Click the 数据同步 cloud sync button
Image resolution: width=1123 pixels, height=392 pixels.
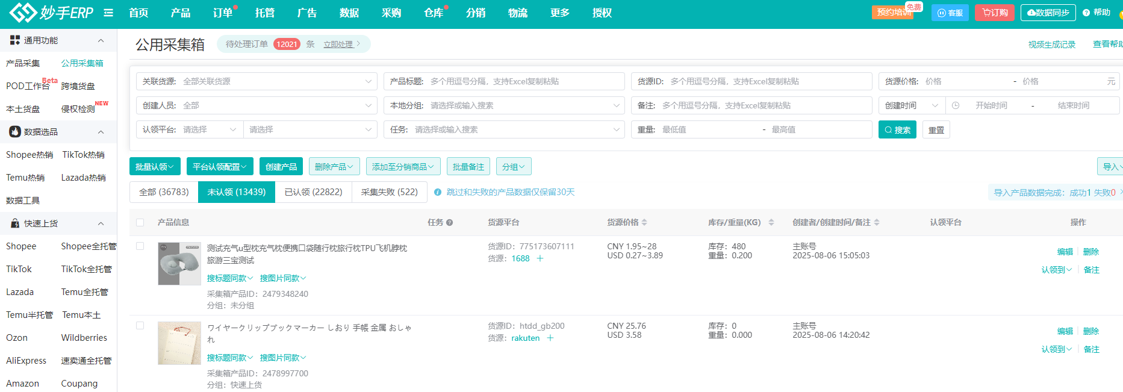[x=1048, y=13]
